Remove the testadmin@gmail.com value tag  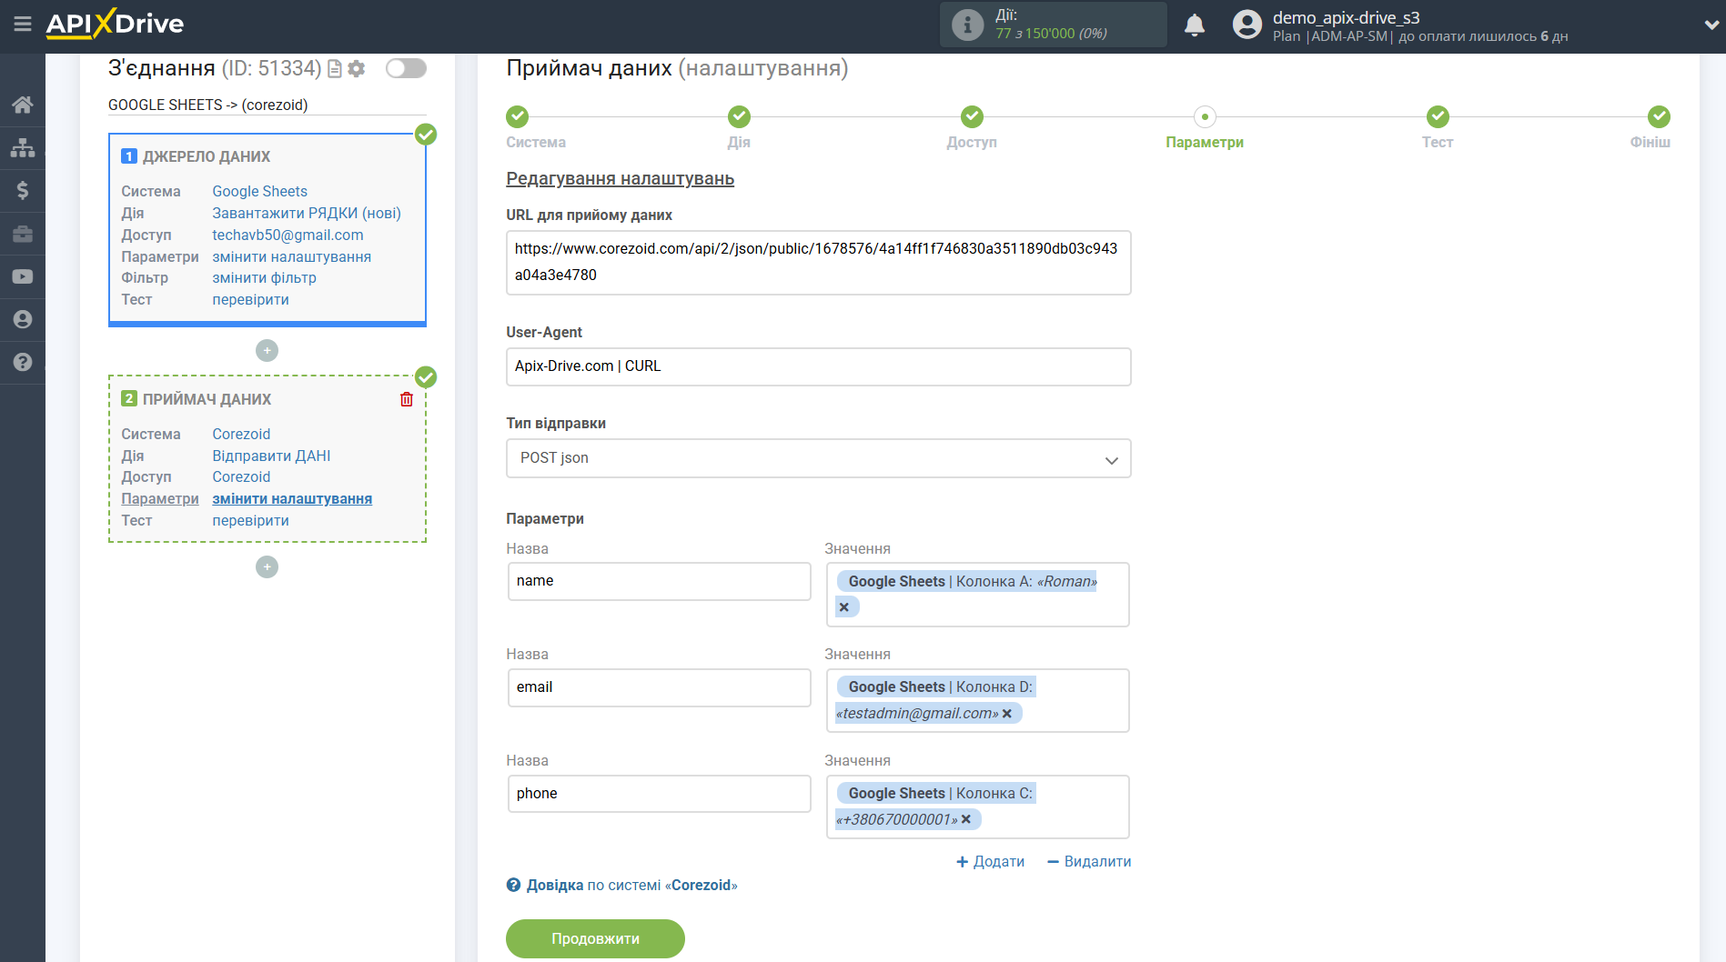1007,714
